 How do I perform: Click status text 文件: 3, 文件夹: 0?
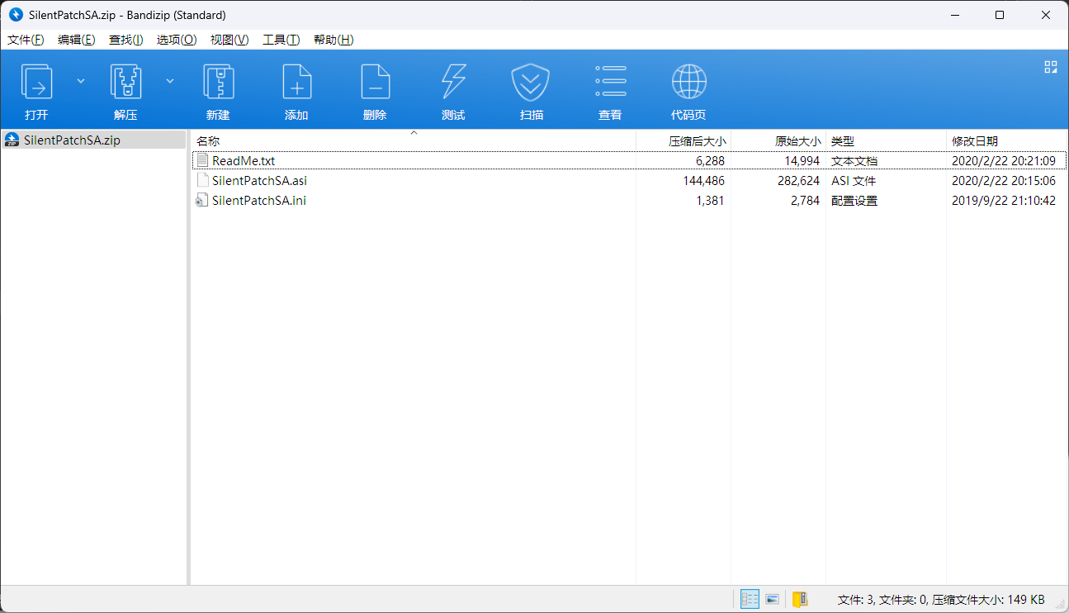[883, 599]
